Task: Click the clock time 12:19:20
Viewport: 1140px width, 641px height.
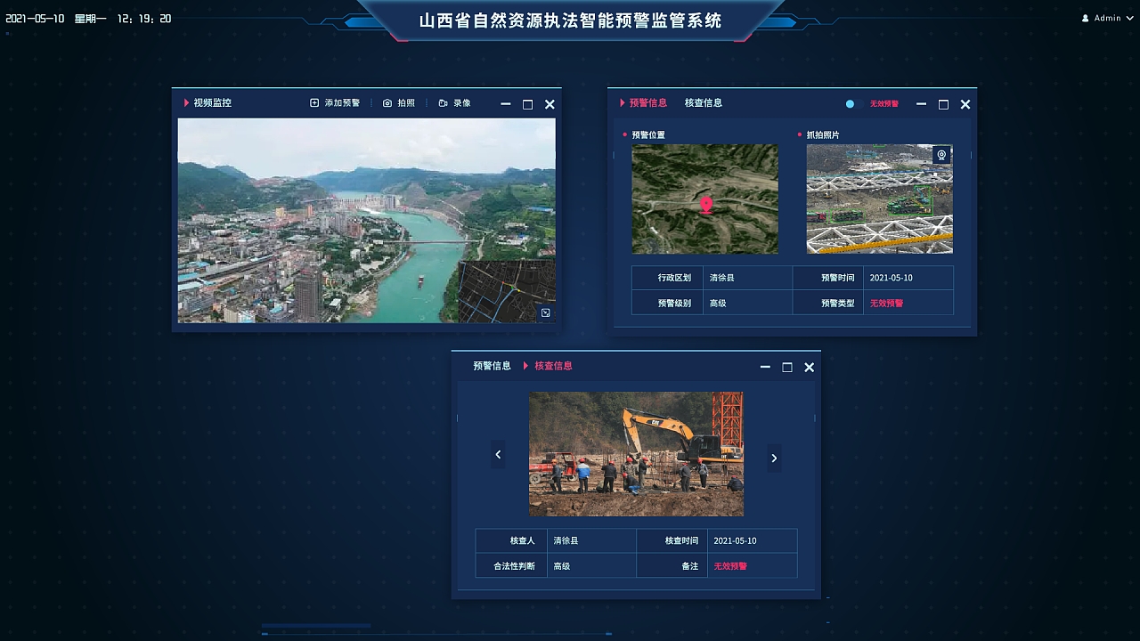Action: tap(144, 19)
